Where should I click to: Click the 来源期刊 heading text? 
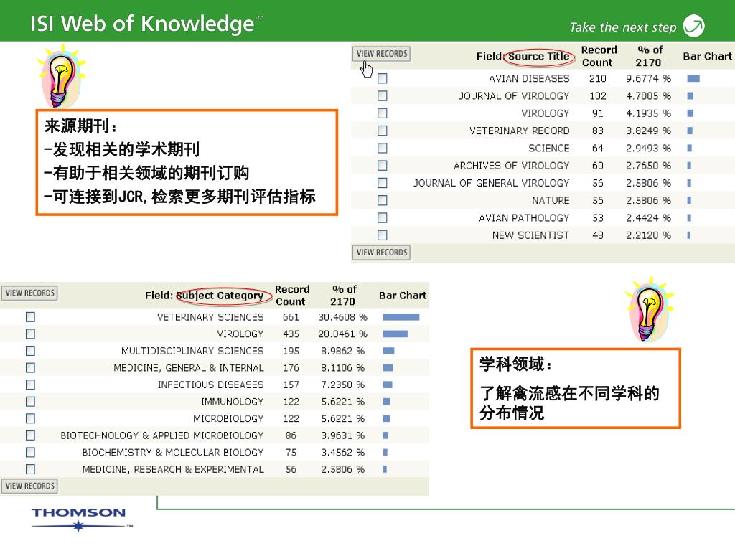[x=80, y=126]
